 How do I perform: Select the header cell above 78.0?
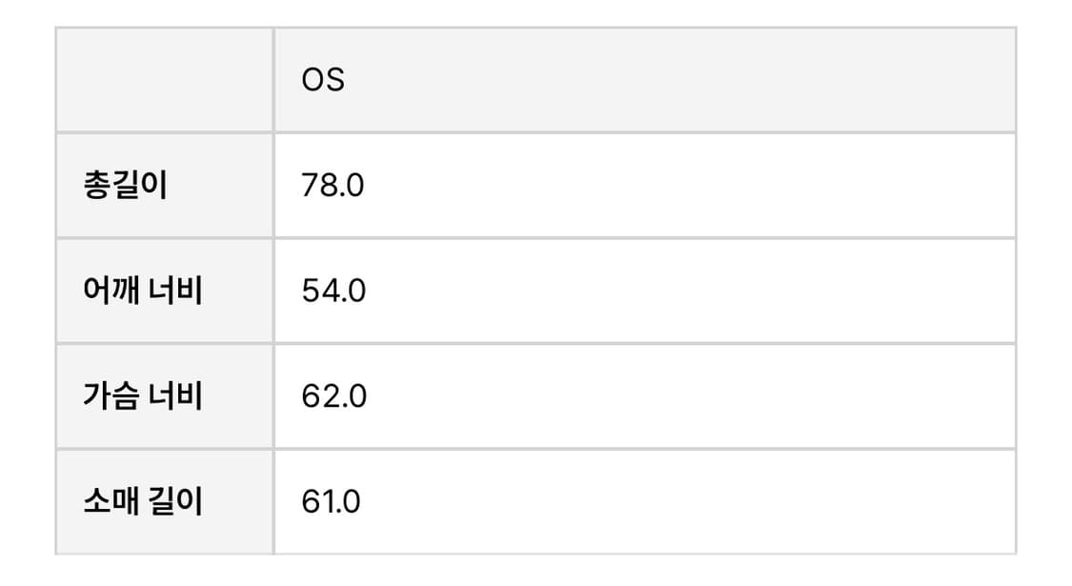click(644, 81)
